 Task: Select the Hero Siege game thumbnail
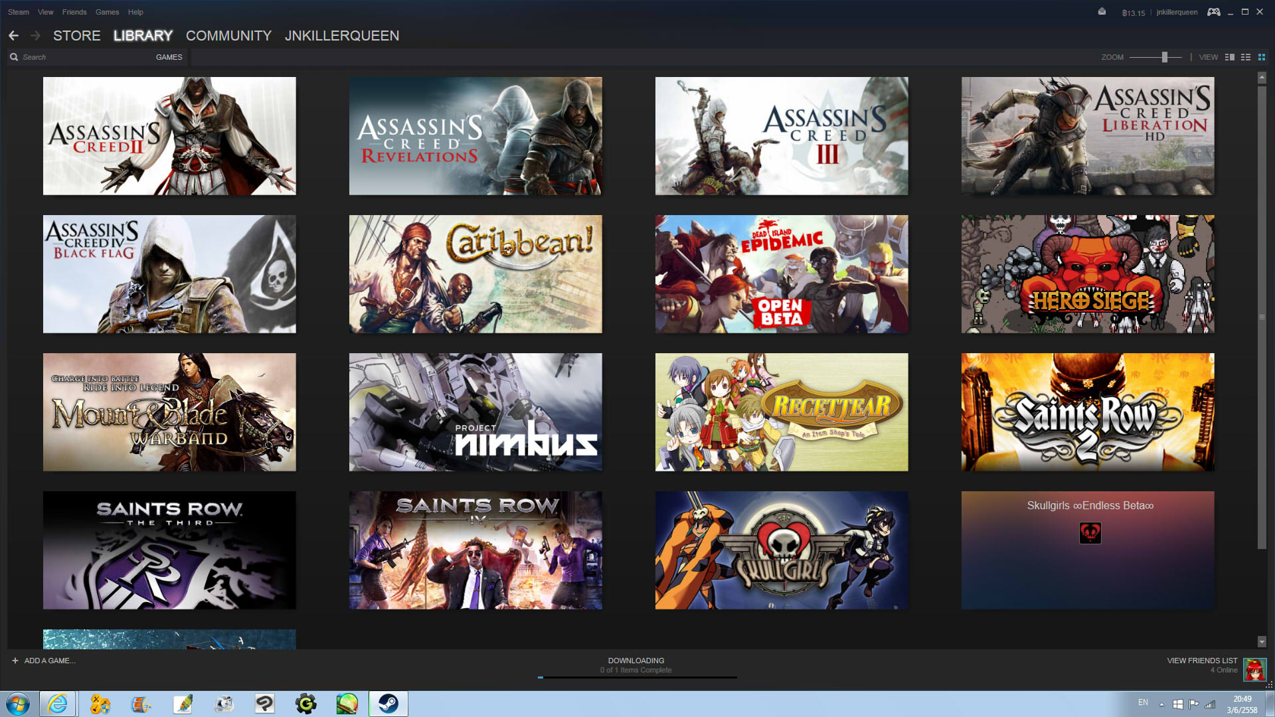1087,274
